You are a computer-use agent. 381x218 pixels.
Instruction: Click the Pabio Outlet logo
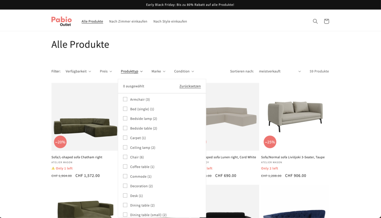click(61, 21)
